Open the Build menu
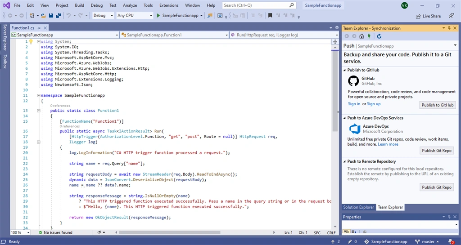Image resolution: width=461 pixels, height=245 pixels. point(79,5)
